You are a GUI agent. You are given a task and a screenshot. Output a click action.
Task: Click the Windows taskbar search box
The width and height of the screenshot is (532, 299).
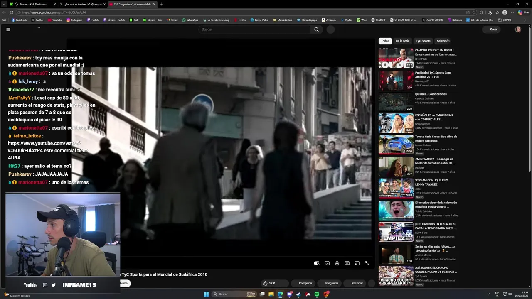[x=235, y=294]
